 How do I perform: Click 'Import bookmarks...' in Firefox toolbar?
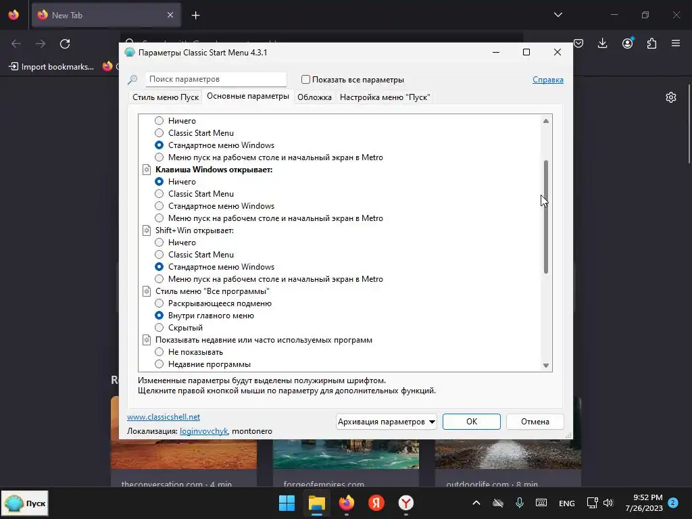[x=51, y=67]
